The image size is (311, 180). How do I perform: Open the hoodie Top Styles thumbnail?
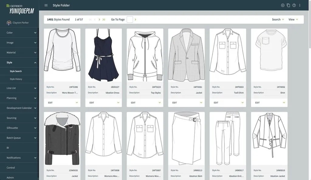145,55
